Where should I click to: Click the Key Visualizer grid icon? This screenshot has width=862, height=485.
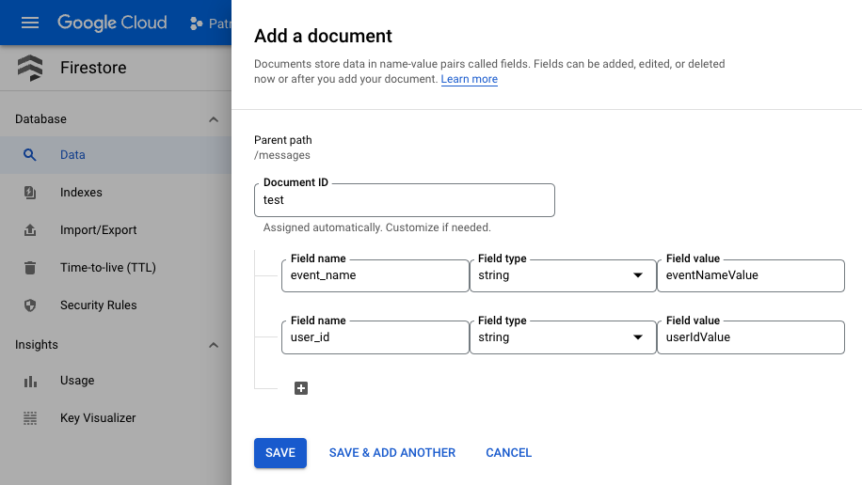coord(30,418)
